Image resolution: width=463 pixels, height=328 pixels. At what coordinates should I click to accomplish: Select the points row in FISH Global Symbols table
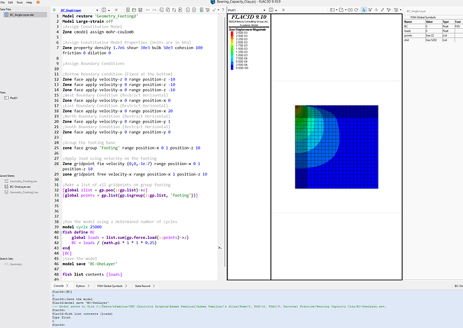[x=433, y=36]
